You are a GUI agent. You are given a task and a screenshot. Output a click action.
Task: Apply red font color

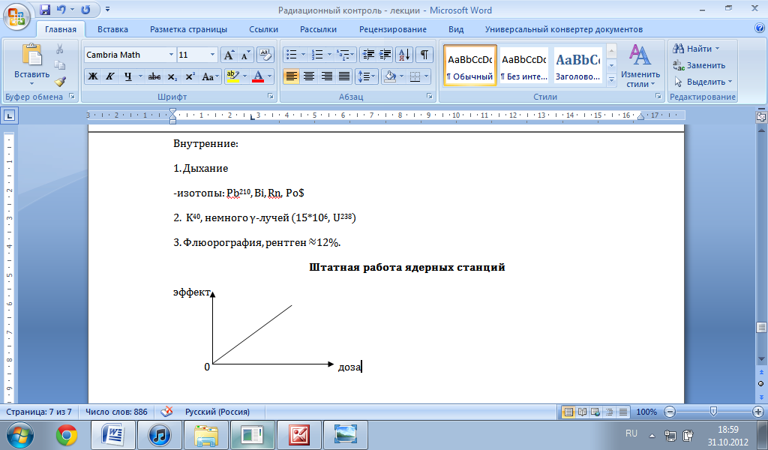coord(258,76)
